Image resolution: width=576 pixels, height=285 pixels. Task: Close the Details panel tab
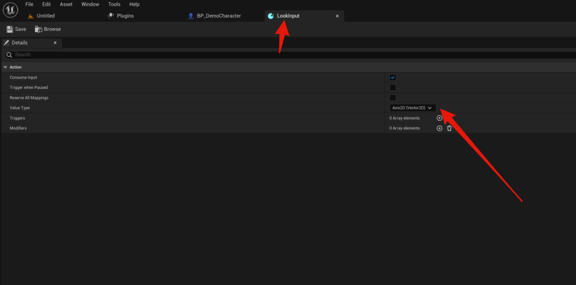click(x=55, y=43)
